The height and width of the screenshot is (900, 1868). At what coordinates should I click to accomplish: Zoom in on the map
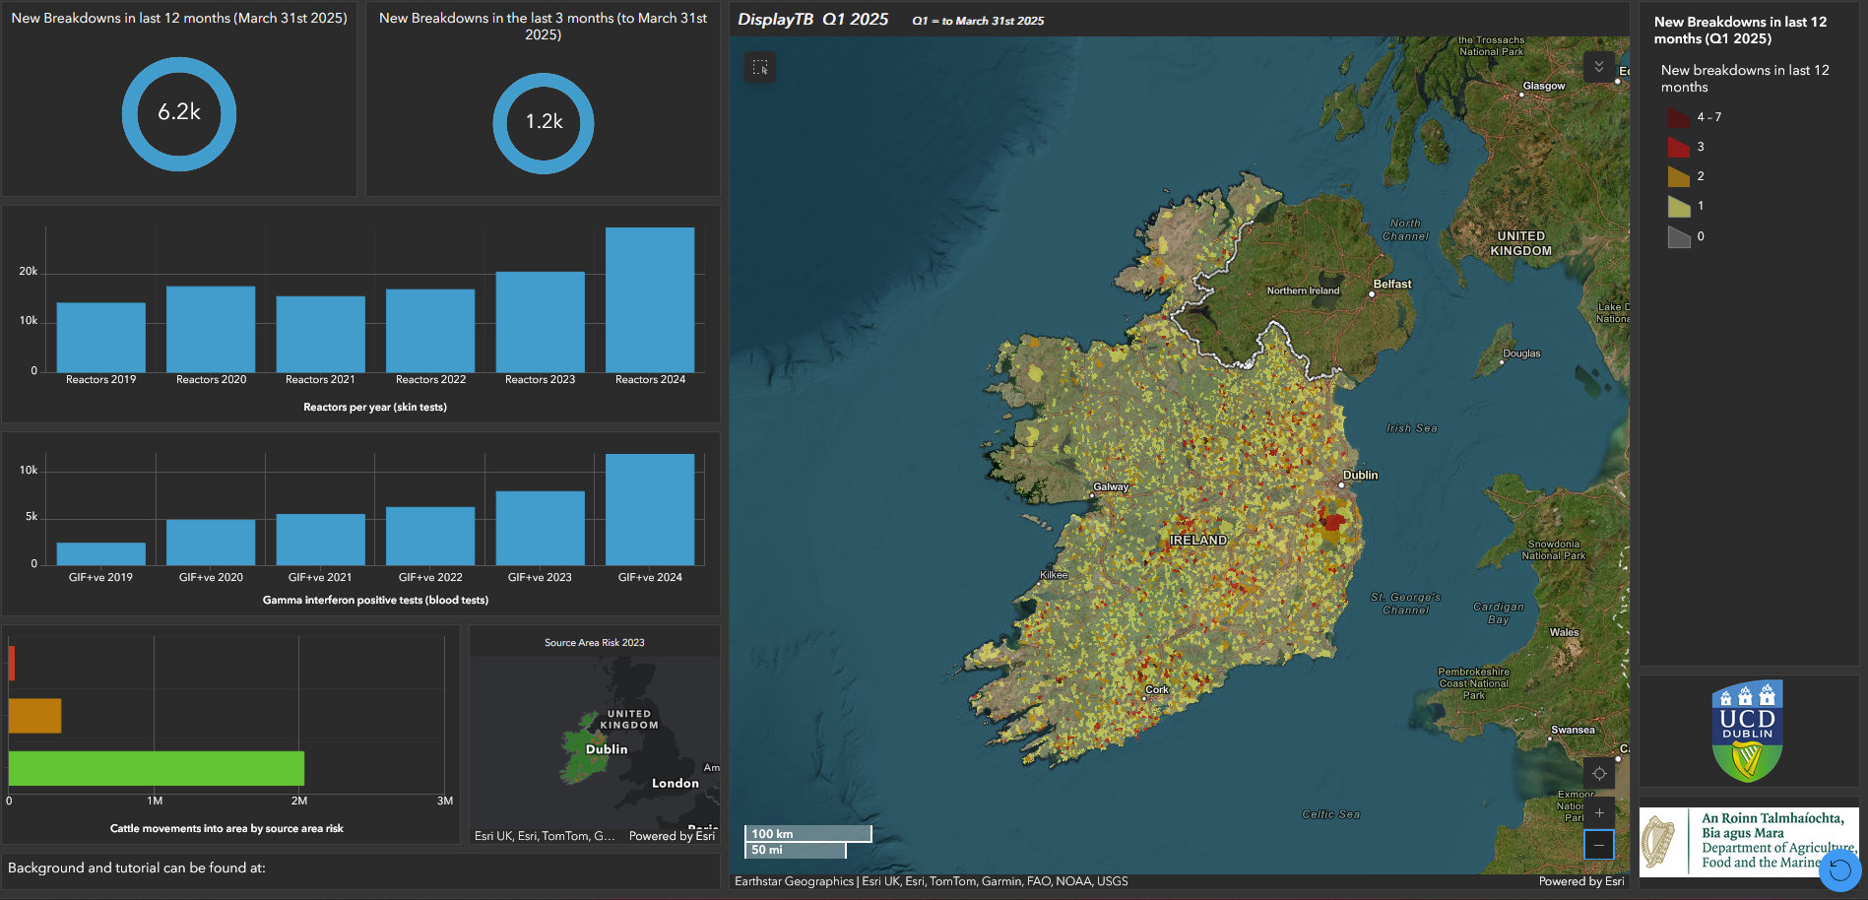[x=1598, y=812]
